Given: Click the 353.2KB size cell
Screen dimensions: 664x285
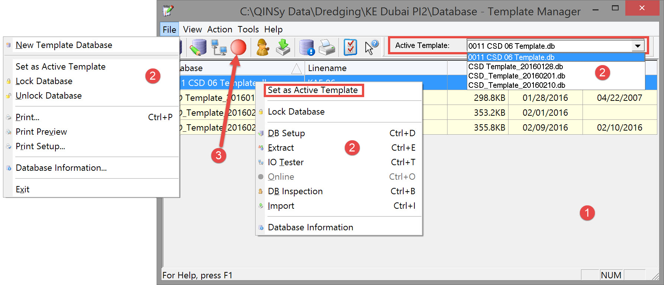Looking at the screenshot, I should click(x=478, y=113).
